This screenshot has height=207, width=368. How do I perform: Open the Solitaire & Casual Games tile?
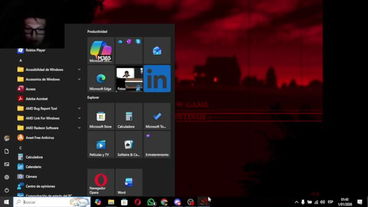pos(129,145)
